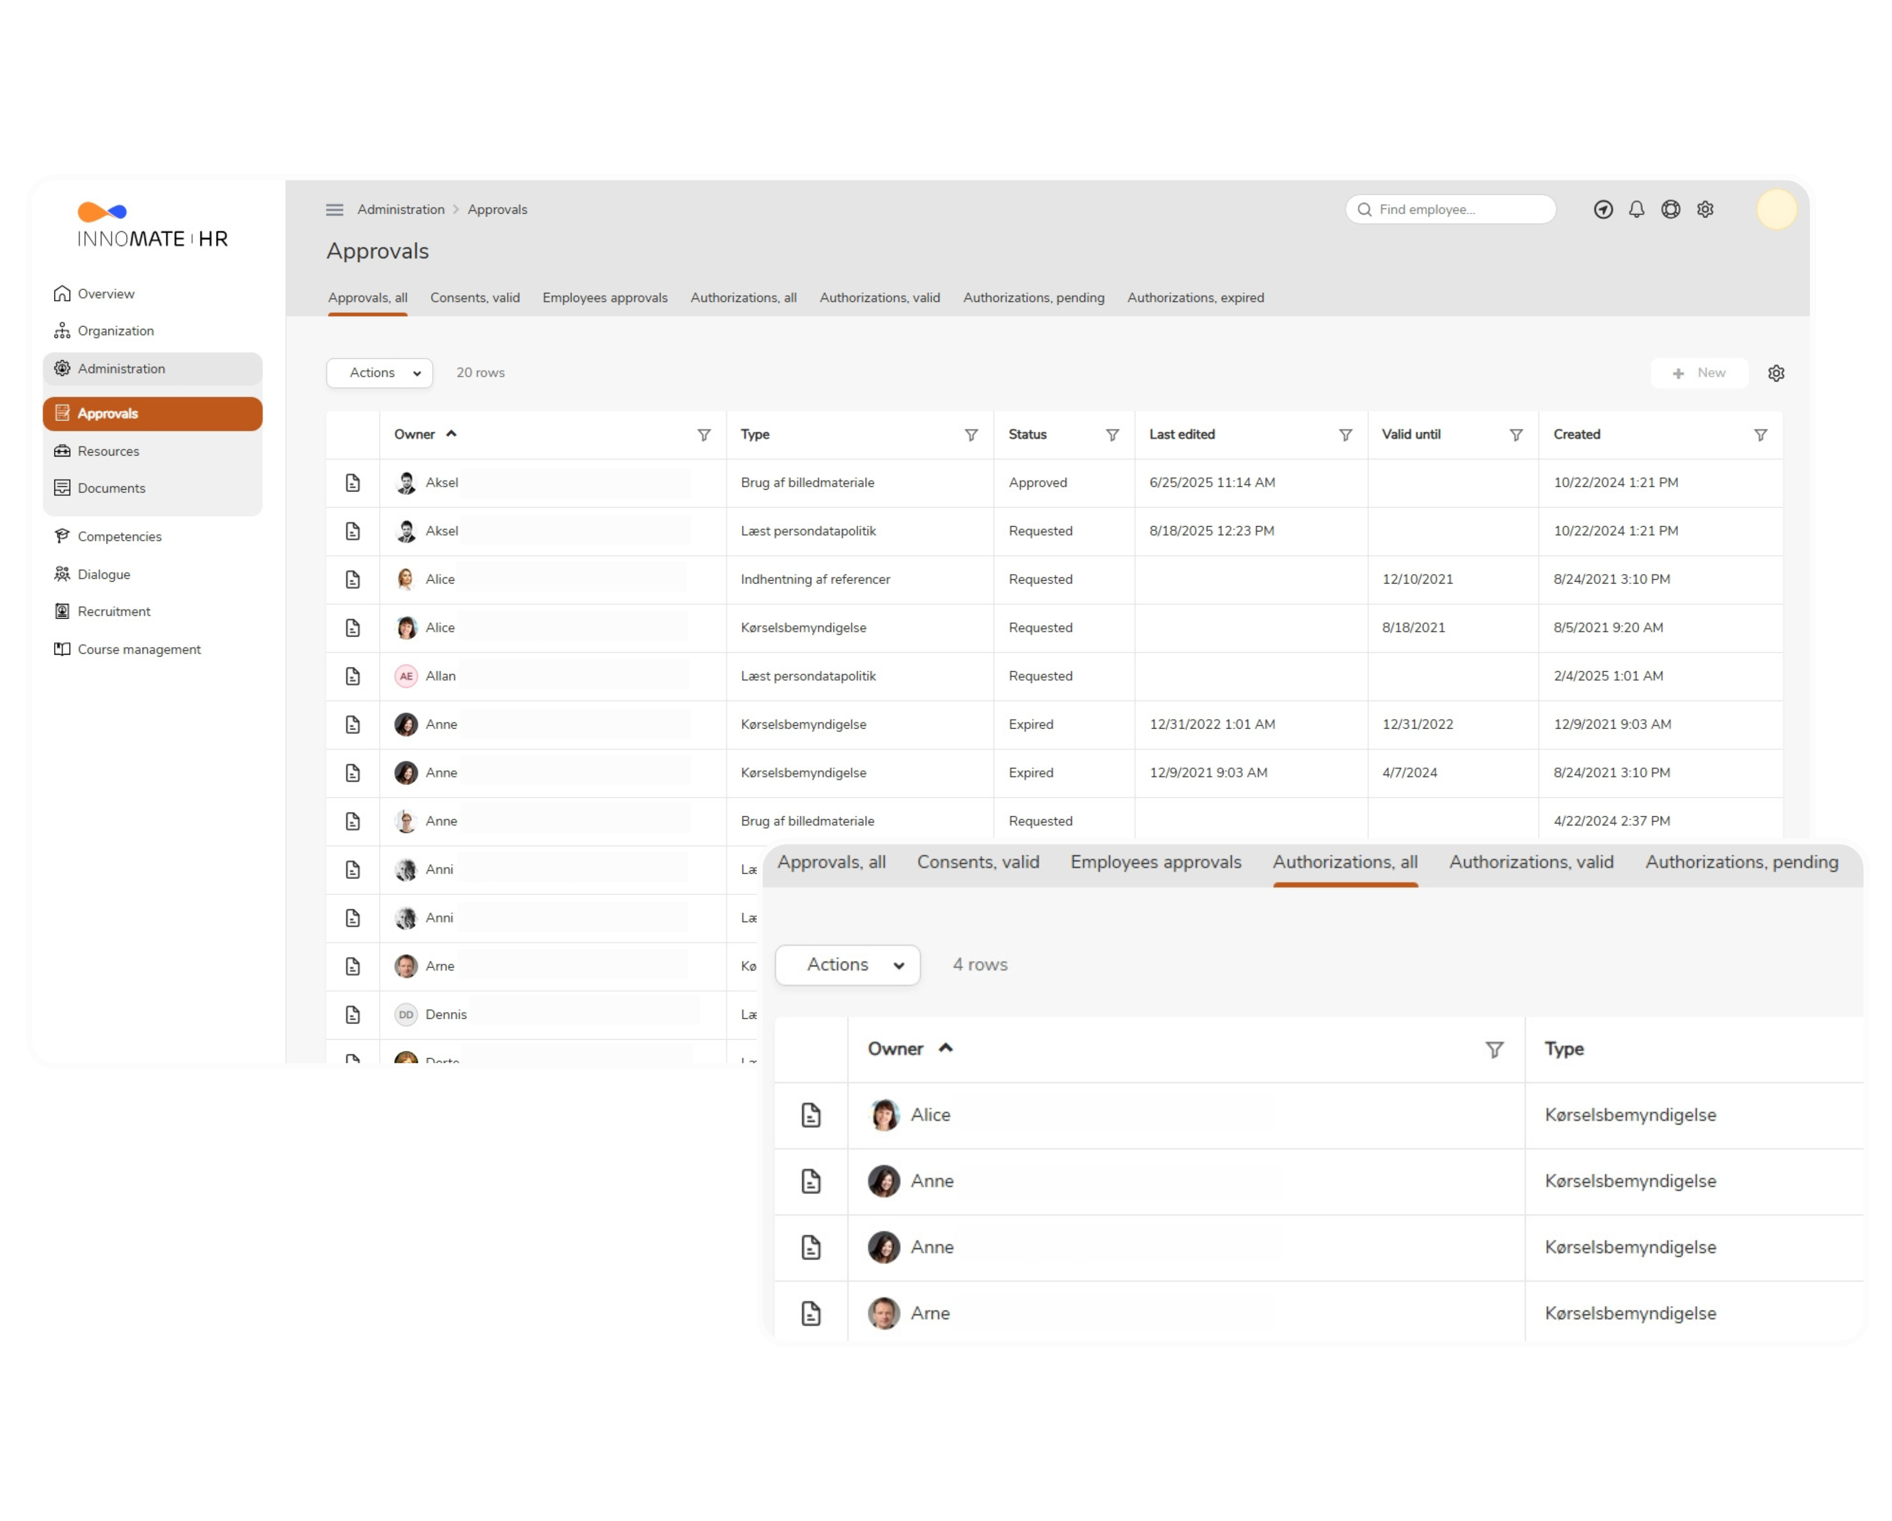This screenshot has height=1521, width=1892.
Task: Filter the Valid until column
Action: tap(1515, 435)
